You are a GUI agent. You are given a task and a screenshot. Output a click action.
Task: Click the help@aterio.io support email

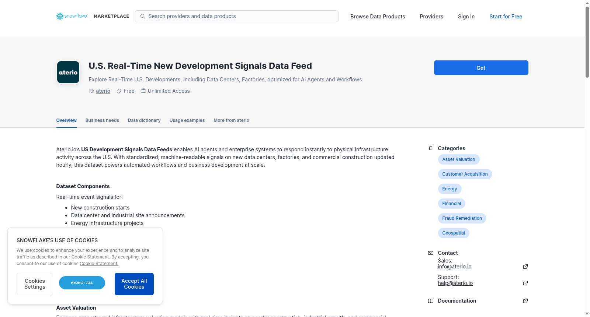pyautogui.click(x=455, y=283)
